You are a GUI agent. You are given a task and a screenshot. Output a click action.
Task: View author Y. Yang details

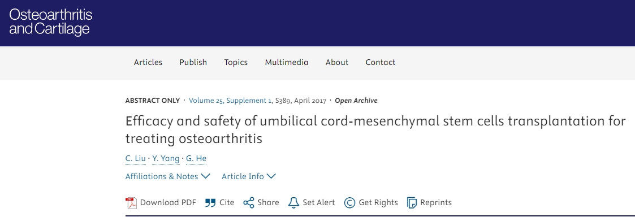click(166, 159)
